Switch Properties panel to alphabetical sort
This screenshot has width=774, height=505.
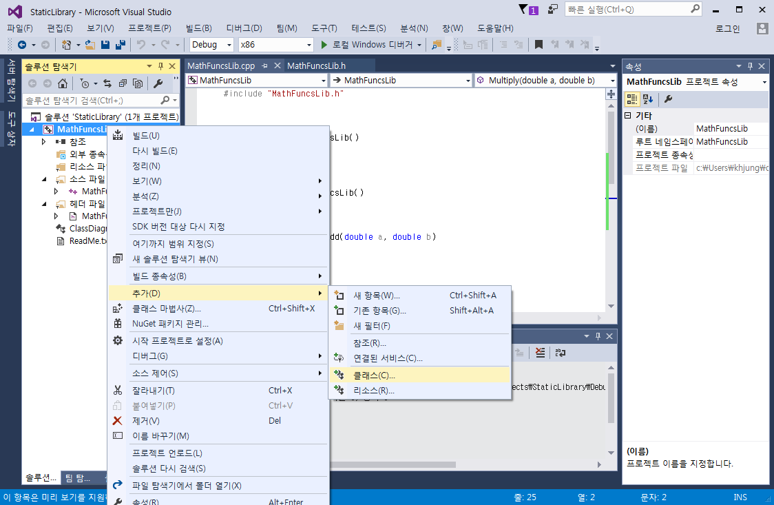[x=647, y=99]
